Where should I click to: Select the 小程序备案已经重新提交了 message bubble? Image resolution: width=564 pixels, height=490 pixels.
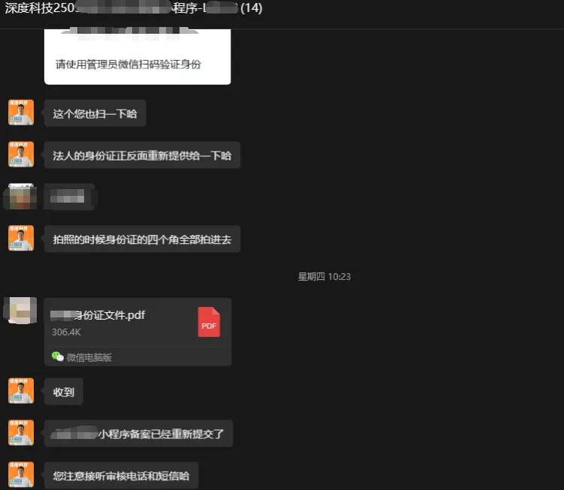pyautogui.click(x=138, y=434)
